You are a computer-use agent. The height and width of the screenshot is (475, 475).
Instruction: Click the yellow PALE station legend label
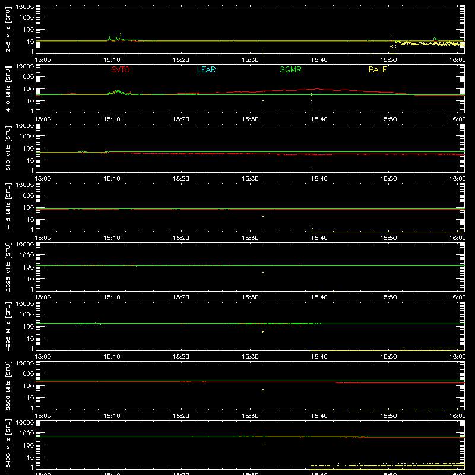[378, 69]
